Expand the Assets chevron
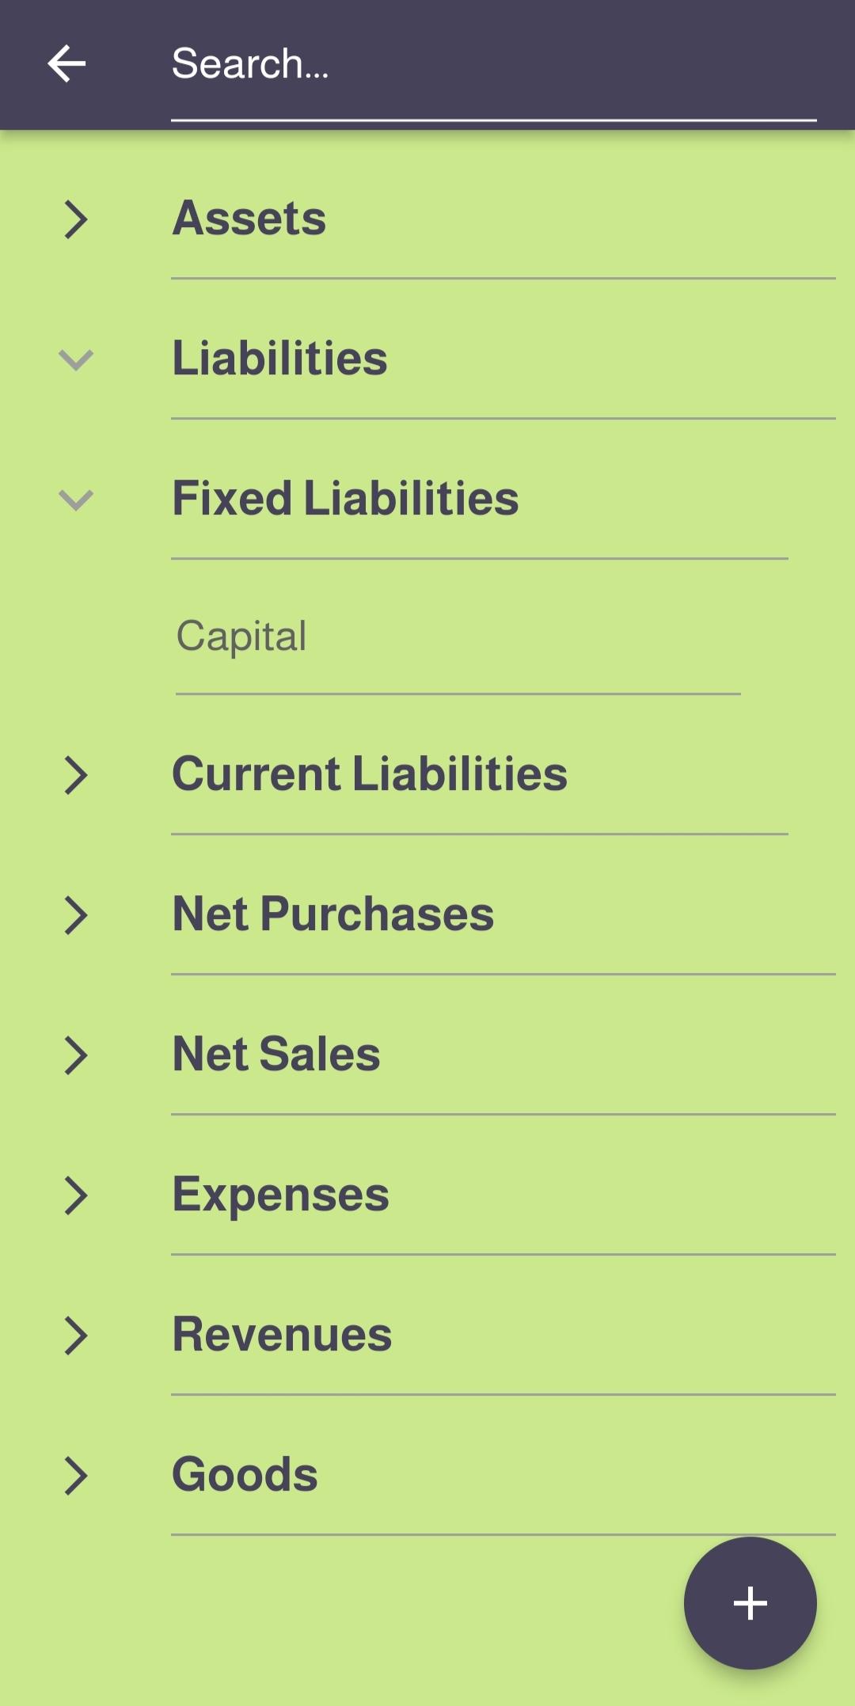This screenshot has height=1706, width=855. point(75,219)
